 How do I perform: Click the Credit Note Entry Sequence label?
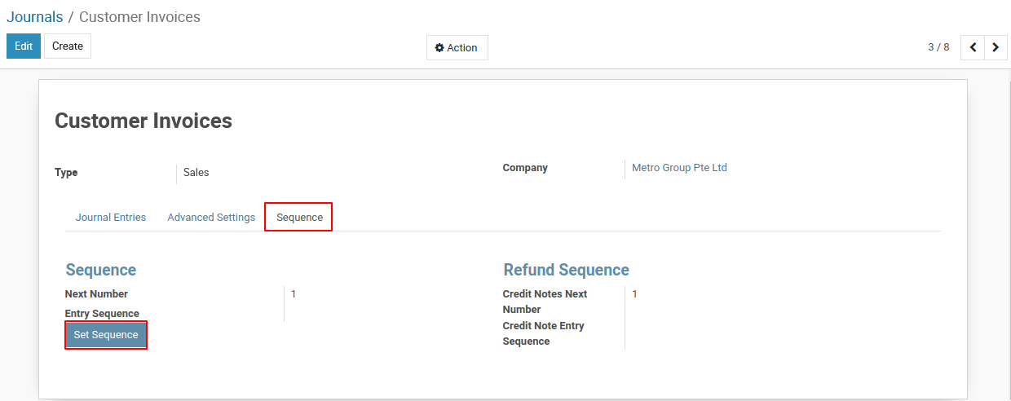click(x=543, y=333)
